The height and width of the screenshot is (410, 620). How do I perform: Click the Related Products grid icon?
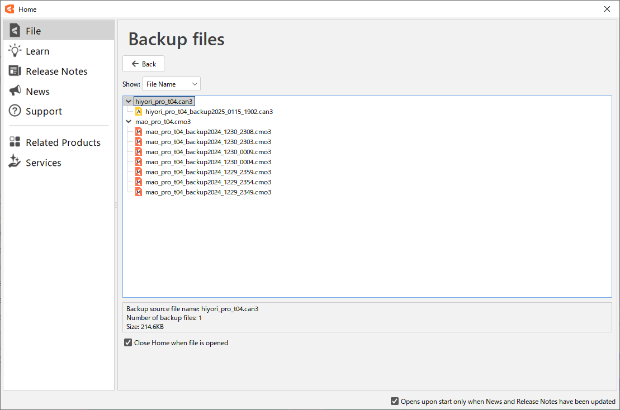tap(15, 142)
